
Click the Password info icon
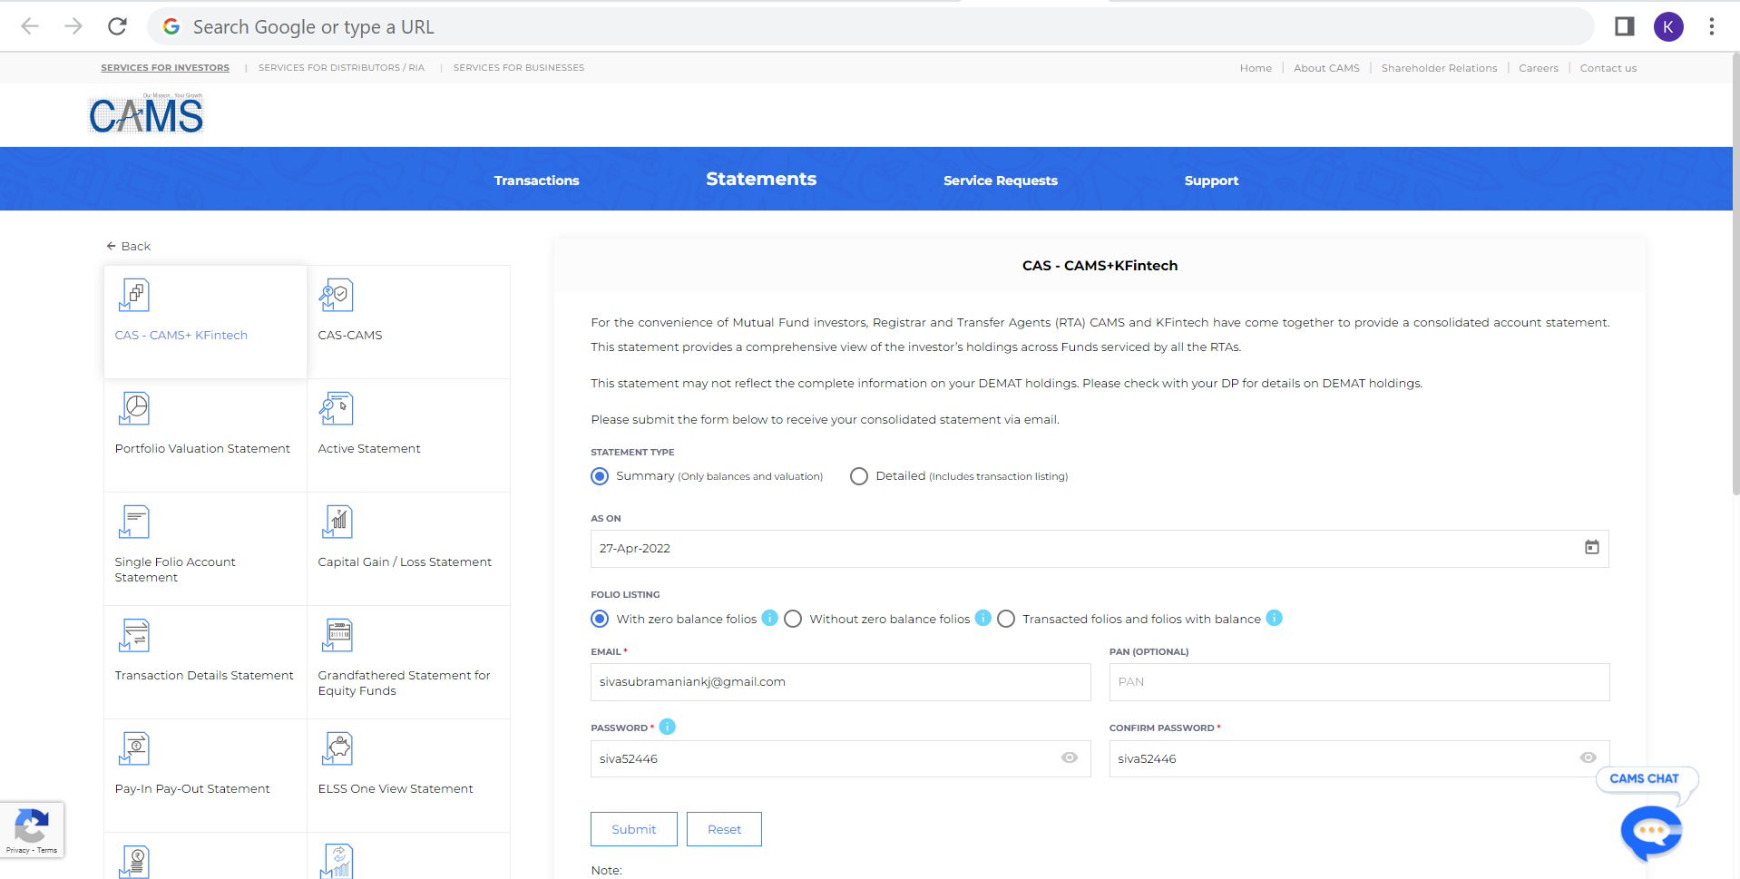(x=667, y=727)
